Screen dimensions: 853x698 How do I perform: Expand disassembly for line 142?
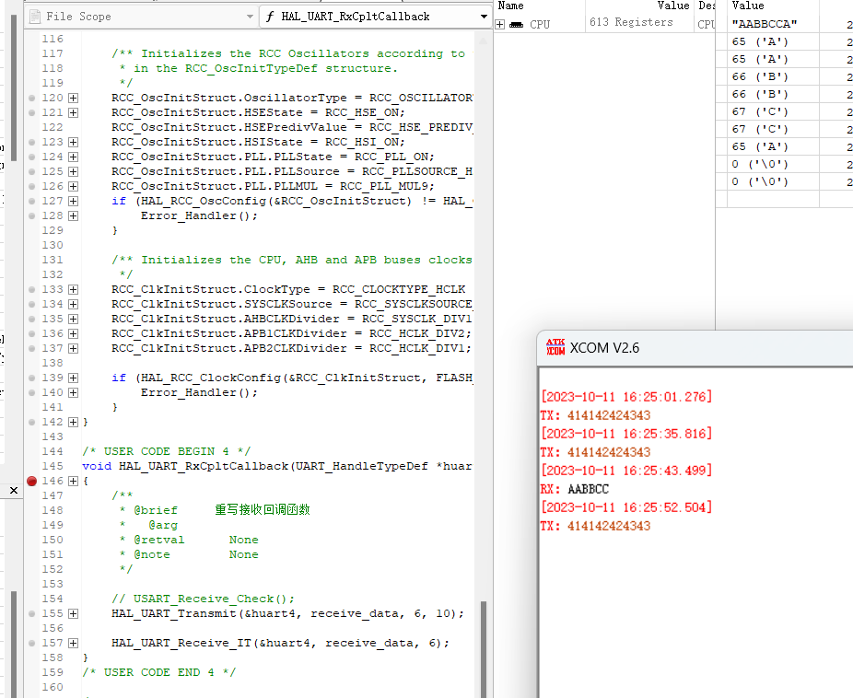[73, 422]
